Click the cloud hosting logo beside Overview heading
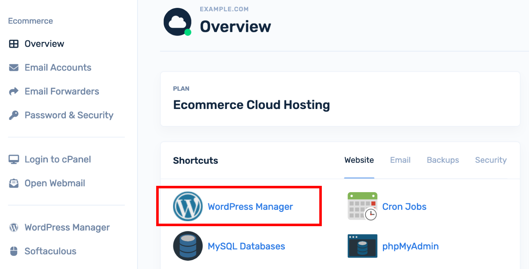Screen dimensions: 529x269 click(178, 22)
